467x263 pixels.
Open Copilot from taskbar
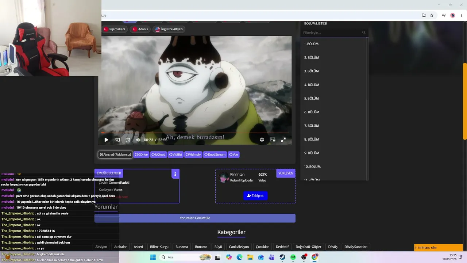(229, 257)
